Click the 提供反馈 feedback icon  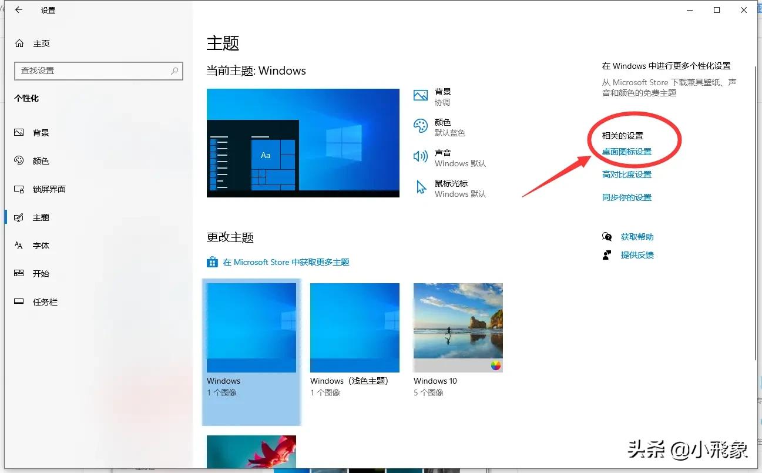pos(607,255)
